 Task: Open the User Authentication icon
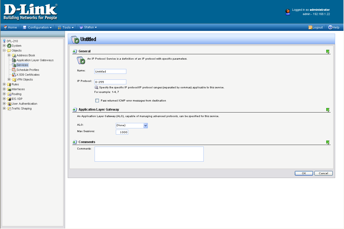pos(9,104)
